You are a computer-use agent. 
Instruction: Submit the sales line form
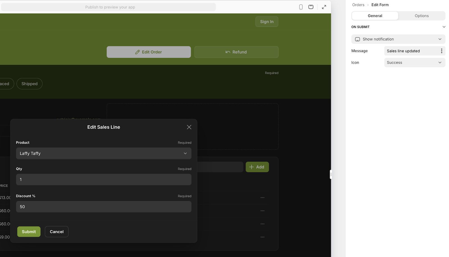tap(29, 232)
